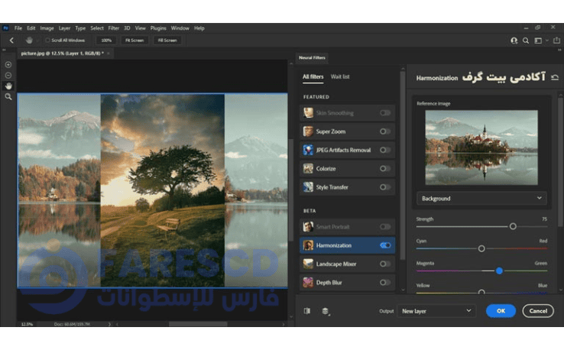Adjust the Strength slider handle
This screenshot has height=350, width=564.
tap(513, 226)
